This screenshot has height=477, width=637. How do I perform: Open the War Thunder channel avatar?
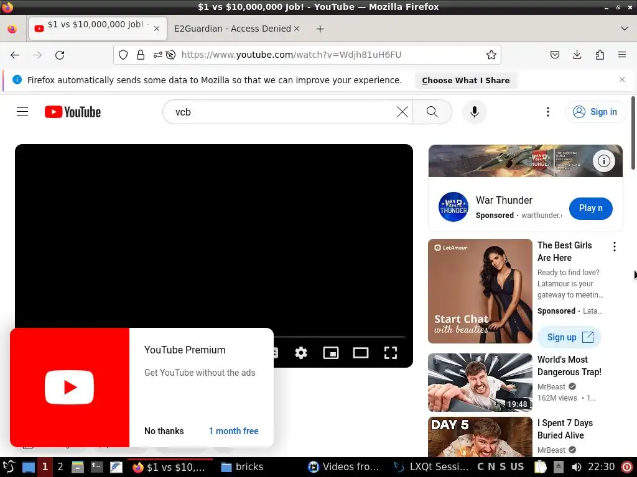(x=453, y=207)
